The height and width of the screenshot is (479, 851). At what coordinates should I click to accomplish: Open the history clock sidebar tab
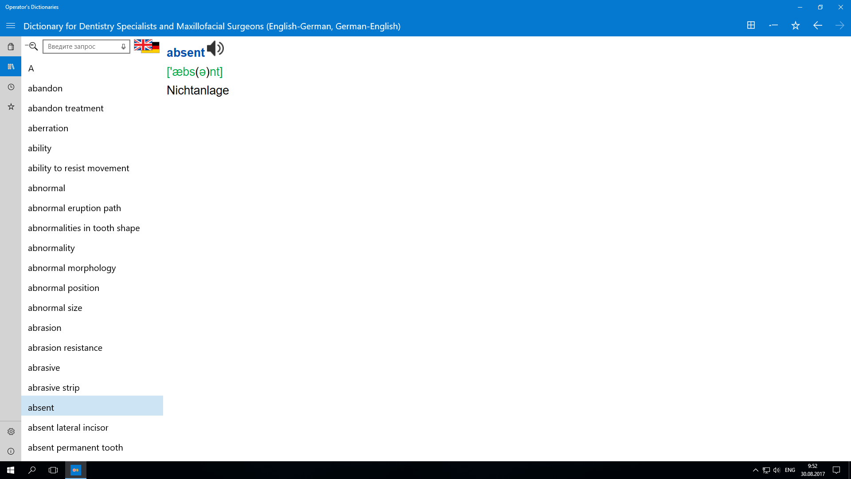point(11,87)
